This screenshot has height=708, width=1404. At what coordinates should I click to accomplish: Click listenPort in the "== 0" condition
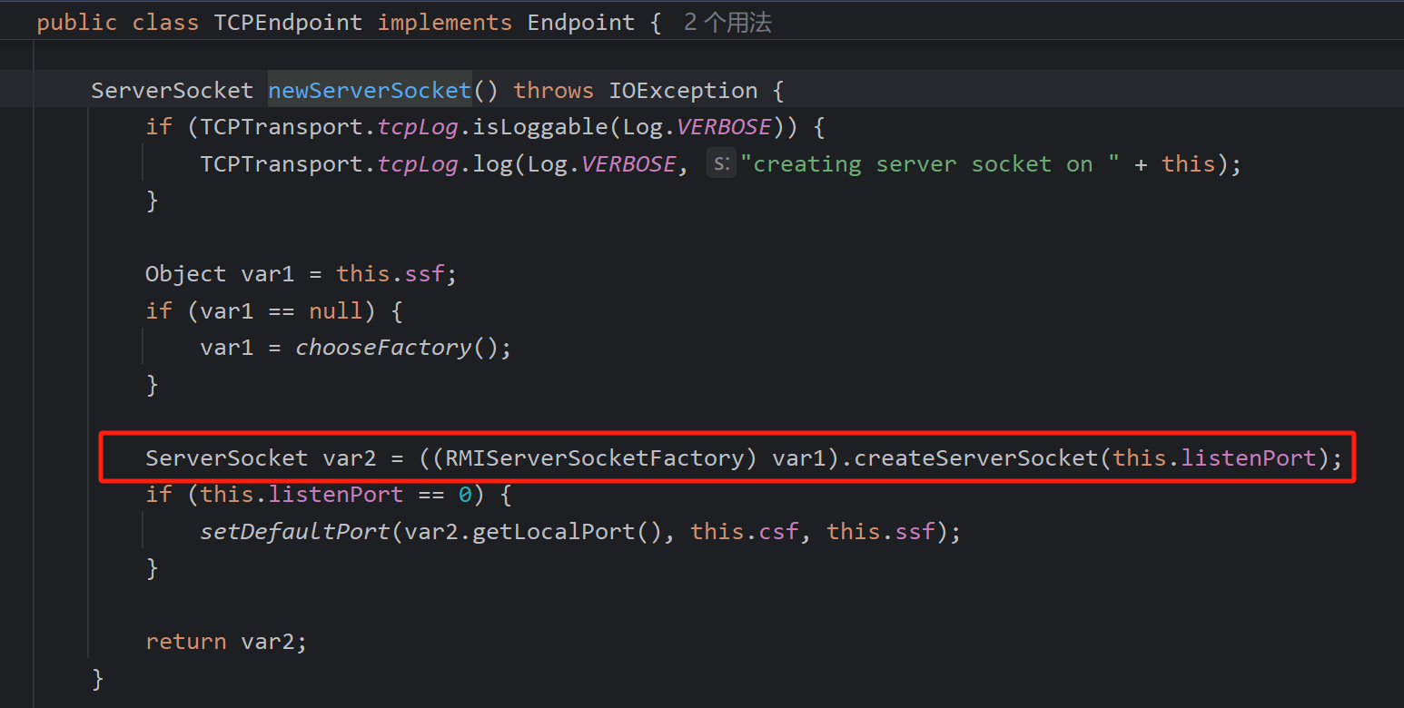(335, 495)
